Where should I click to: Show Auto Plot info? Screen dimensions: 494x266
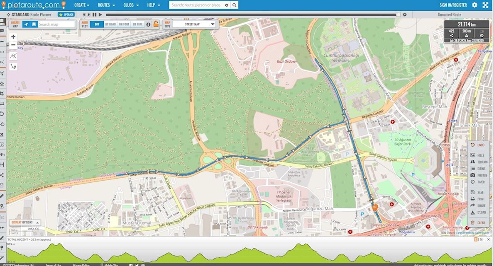pos(148,24)
